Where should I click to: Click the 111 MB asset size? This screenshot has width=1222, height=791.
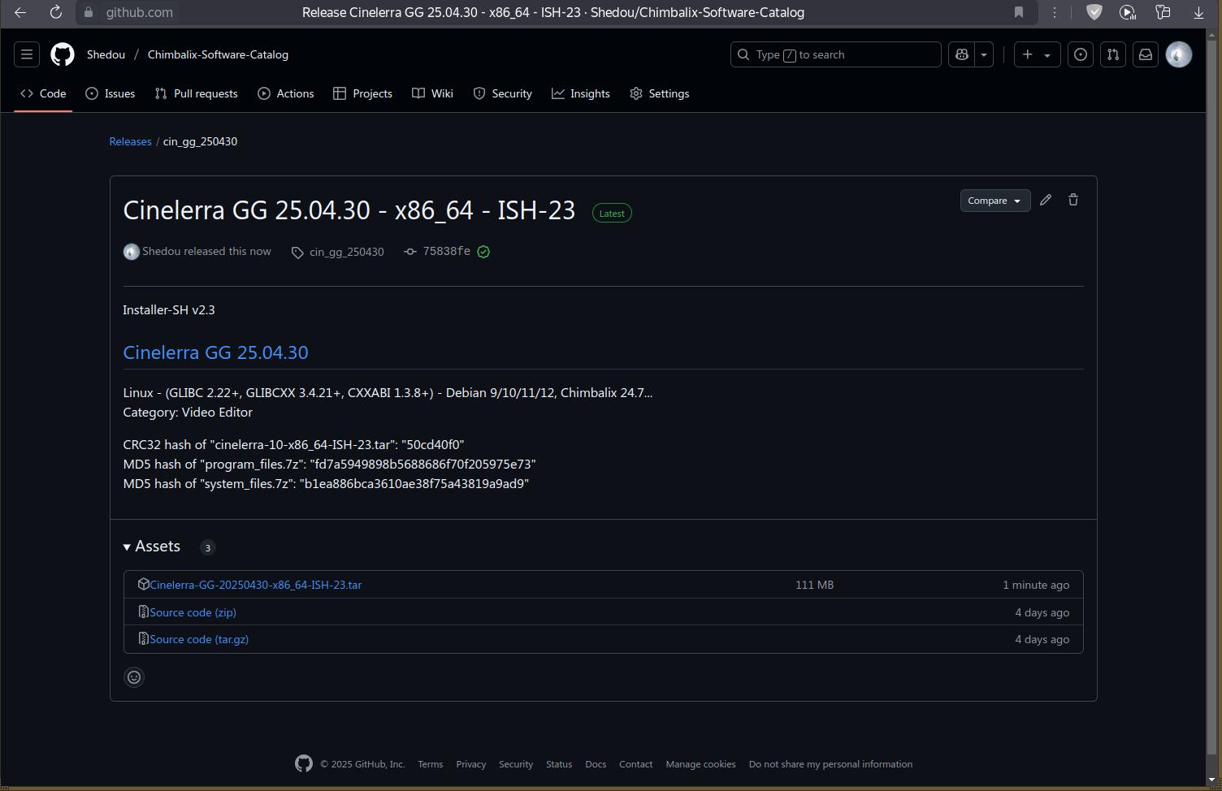click(814, 585)
